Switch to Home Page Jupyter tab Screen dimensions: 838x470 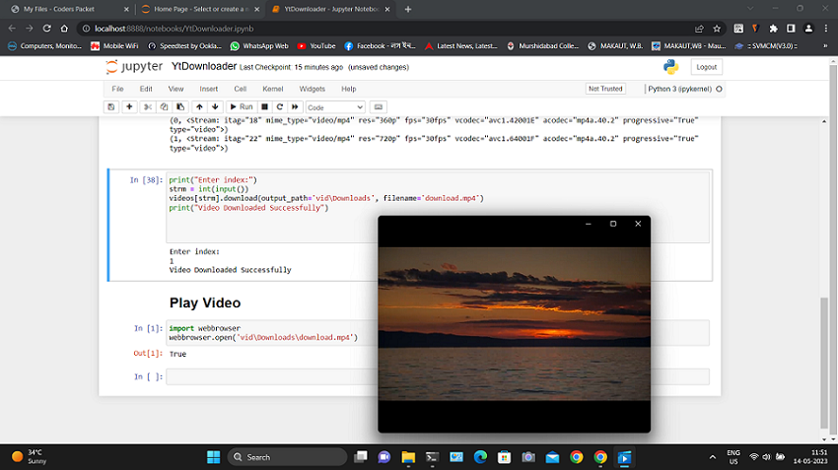(x=198, y=9)
